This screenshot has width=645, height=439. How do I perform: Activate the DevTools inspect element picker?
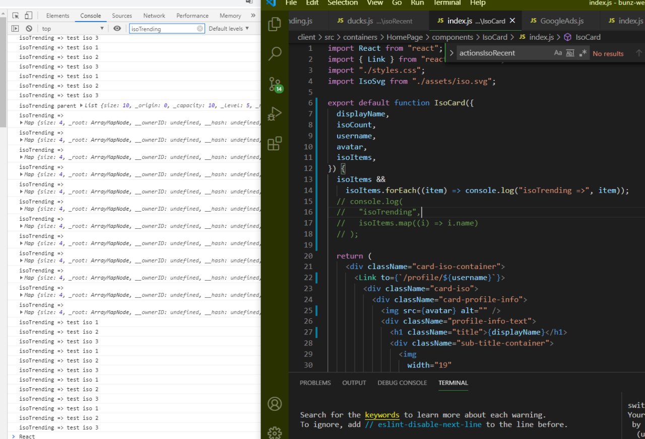tap(16, 16)
